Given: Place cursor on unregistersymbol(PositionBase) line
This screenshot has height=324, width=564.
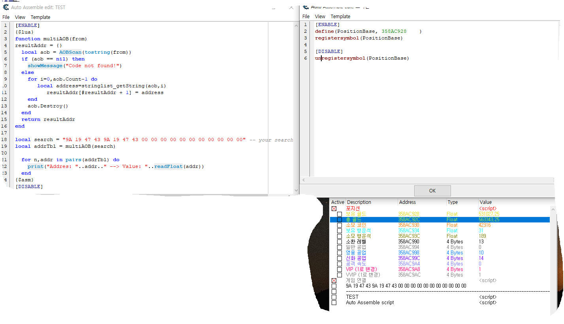Looking at the screenshot, I should point(362,58).
